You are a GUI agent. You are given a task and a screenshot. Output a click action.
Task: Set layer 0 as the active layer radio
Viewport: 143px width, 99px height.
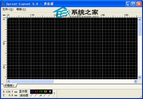click(50, 96)
